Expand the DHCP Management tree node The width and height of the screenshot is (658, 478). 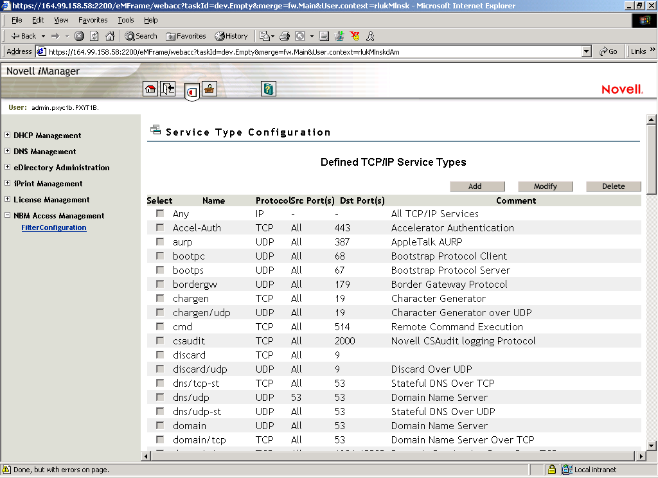tap(7, 136)
